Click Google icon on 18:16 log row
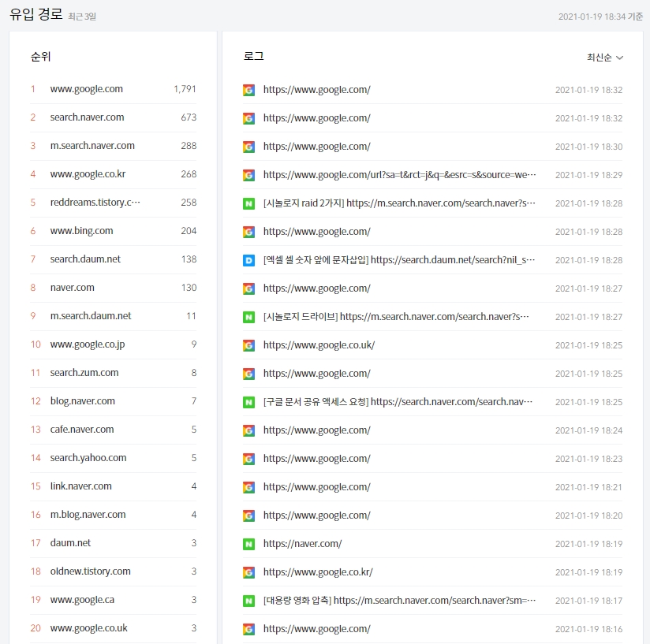 (x=248, y=629)
